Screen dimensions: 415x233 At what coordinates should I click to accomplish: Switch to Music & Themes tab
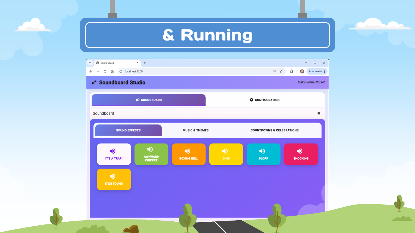pyautogui.click(x=196, y=130)
